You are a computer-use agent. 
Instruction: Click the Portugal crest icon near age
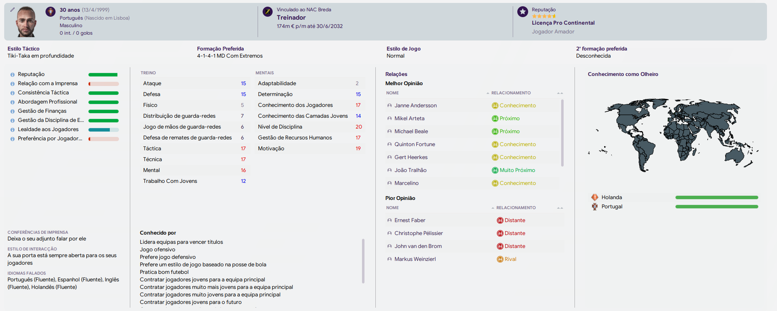coord(51,12)
